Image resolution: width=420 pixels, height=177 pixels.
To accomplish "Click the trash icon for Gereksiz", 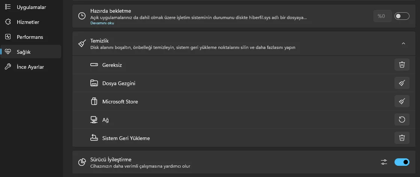I will [x=402, y=65].
